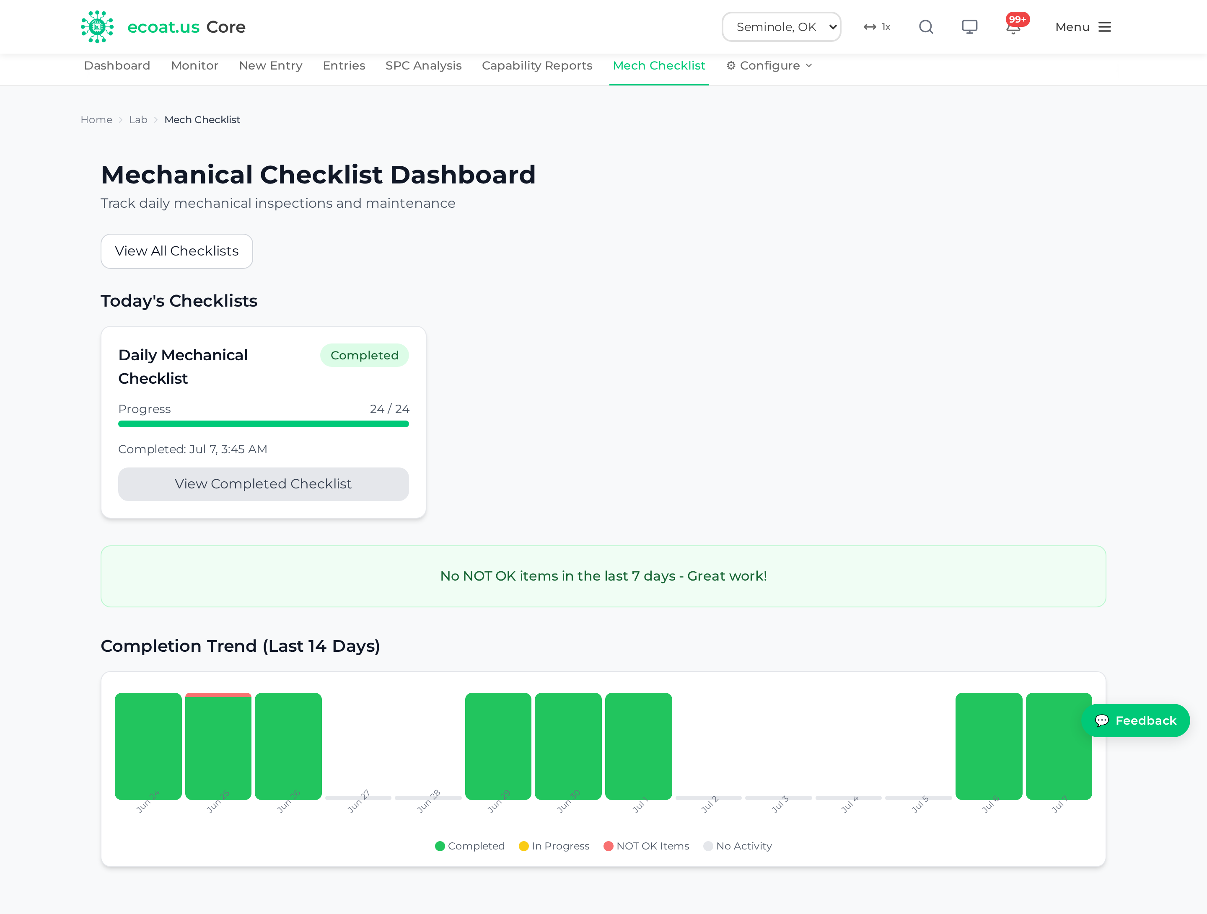Open the search magnifier icon
This screenshot has width=1207, height=914.
926,27
